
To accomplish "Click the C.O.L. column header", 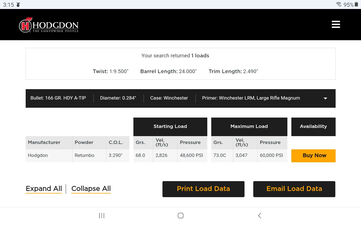I will click(118, 143).
